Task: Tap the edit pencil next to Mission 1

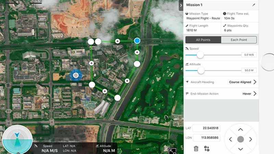Action: tap(253, 5)
